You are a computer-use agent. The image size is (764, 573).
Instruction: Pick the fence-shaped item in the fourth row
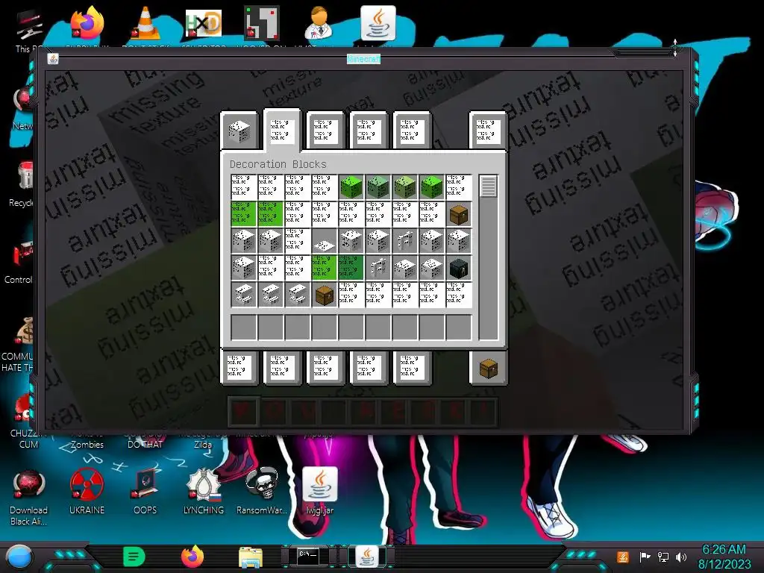(378, 268)
